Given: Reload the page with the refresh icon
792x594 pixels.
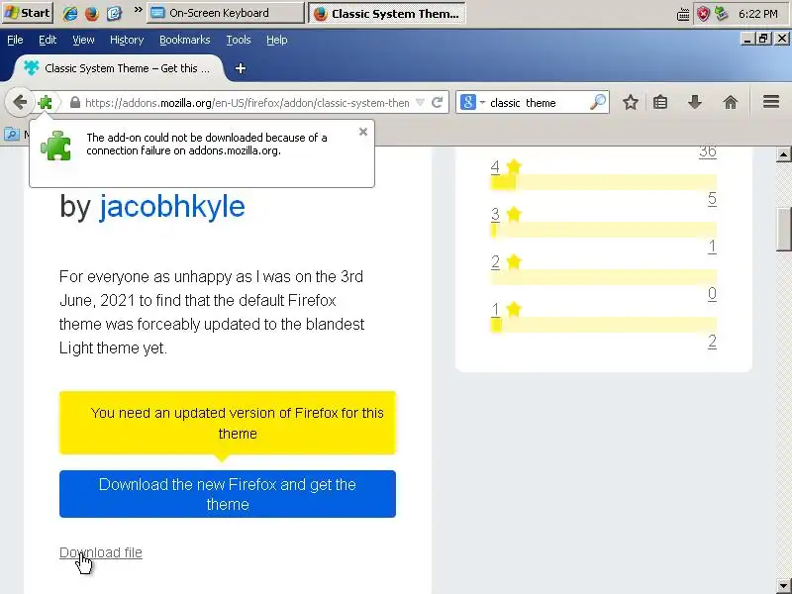Looking at the screenshot, I should click(438, 103).
